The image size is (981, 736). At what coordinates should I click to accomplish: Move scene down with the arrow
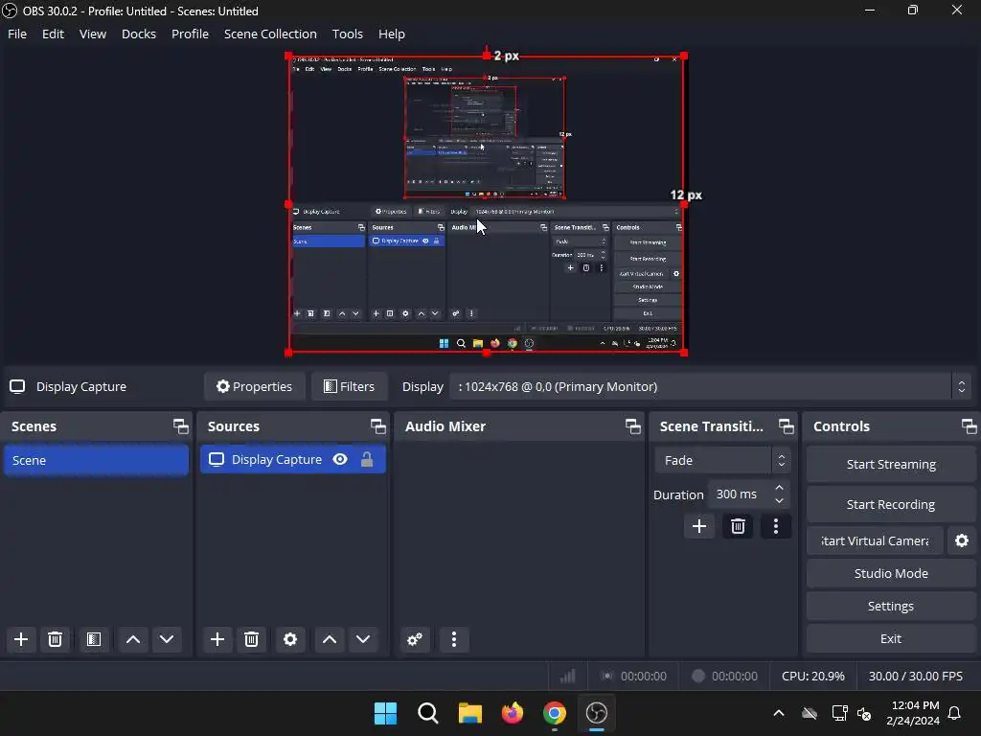[x=167, y=639]
